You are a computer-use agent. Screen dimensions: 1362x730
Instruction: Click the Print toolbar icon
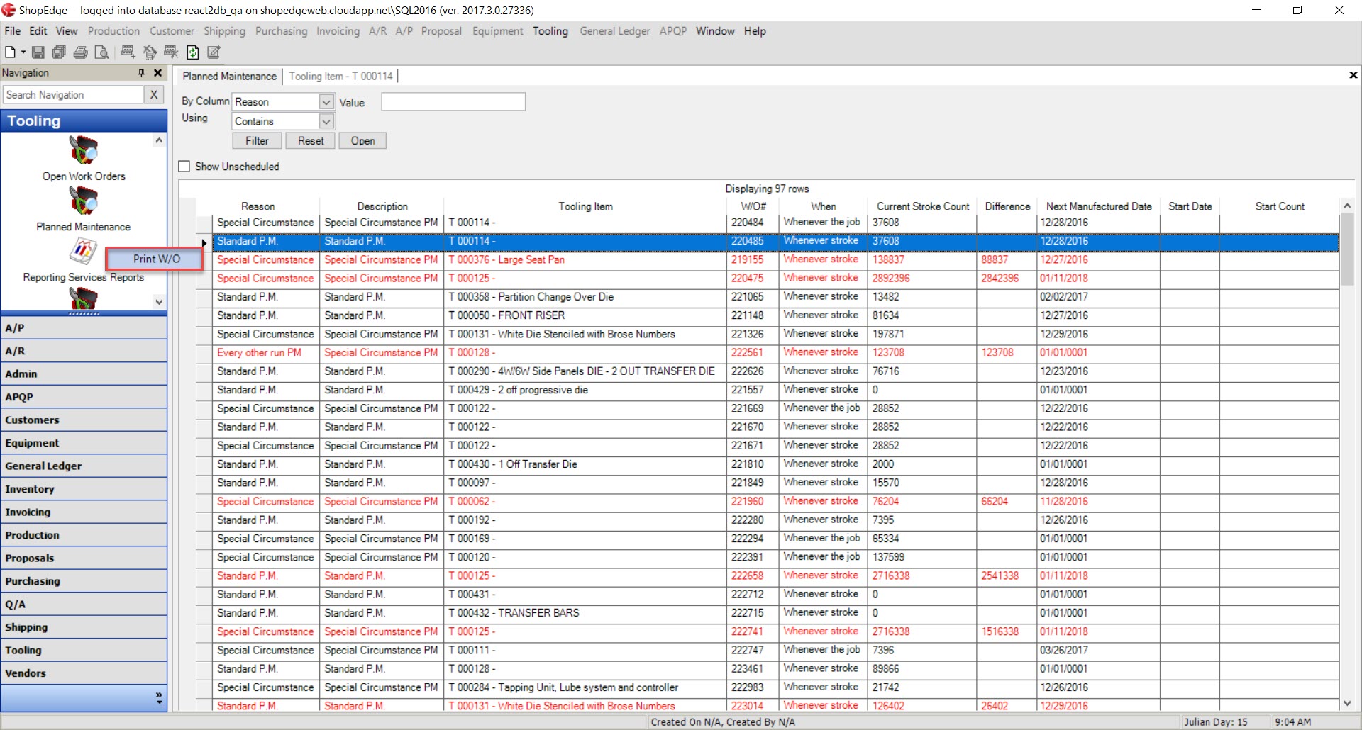[x=81, y=52]
